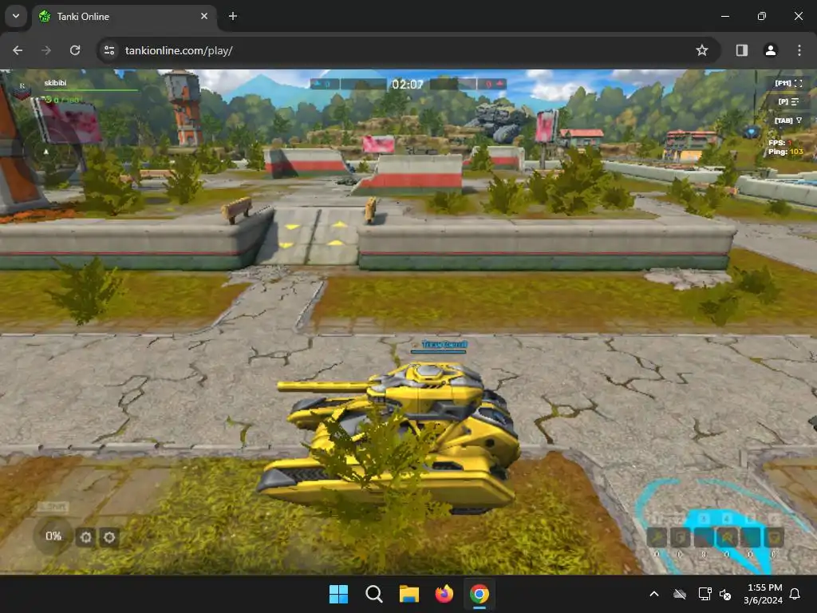Open the clock showing 1:55 PM
This screenshot has width=817, height=613.
coord(764,594)
